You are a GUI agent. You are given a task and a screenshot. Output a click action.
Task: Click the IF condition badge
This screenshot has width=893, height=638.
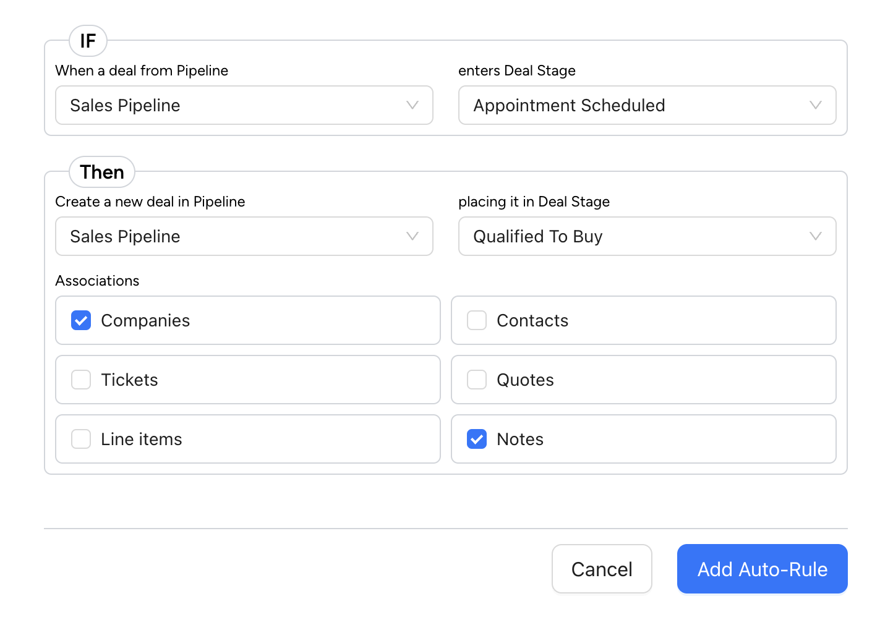click(88, 41)
